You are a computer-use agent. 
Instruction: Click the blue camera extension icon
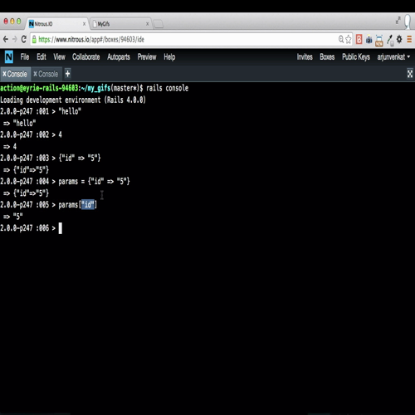pos(369,40)
